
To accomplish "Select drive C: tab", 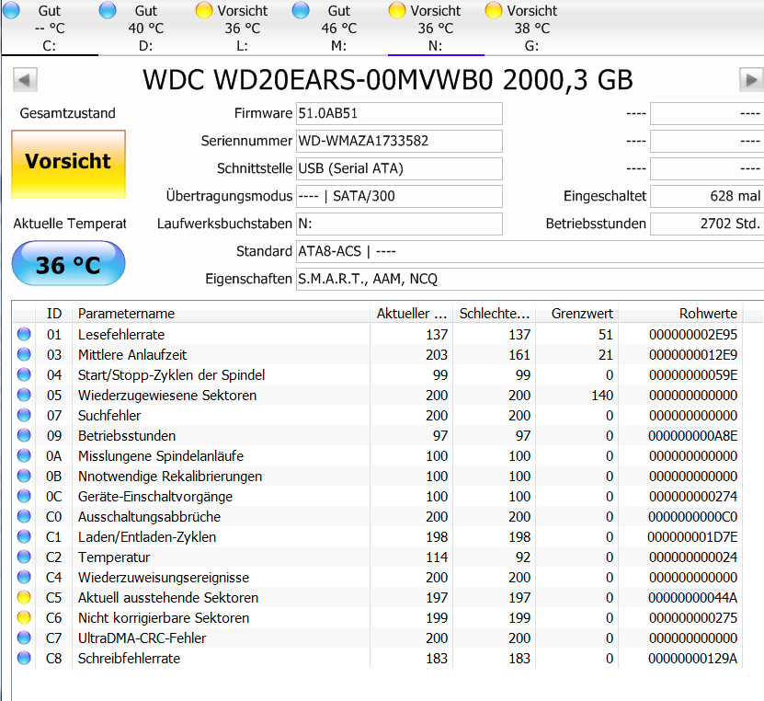I will pos(50,28).
